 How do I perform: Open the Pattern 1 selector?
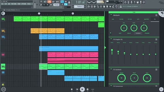pyautogui.click(x=79, y=6)
